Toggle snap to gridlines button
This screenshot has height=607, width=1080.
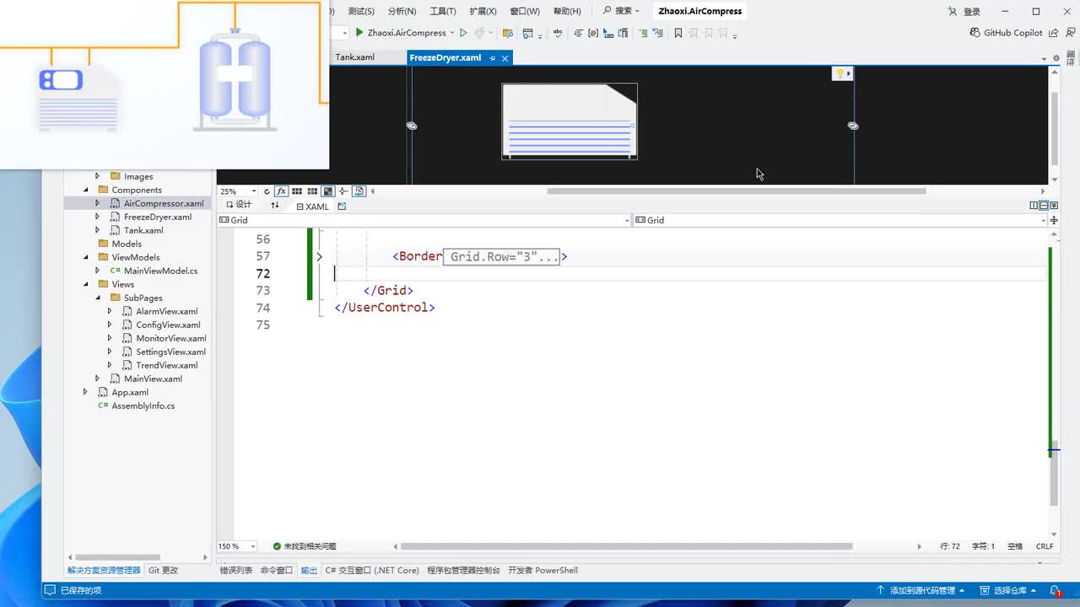(x=312, y=191)
